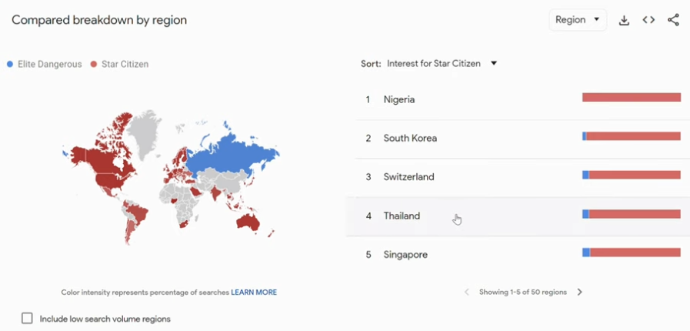This screenshot has width=690, height=331.
Task: Click the red Star Citizen legend dot
Action: coord(93,64)
